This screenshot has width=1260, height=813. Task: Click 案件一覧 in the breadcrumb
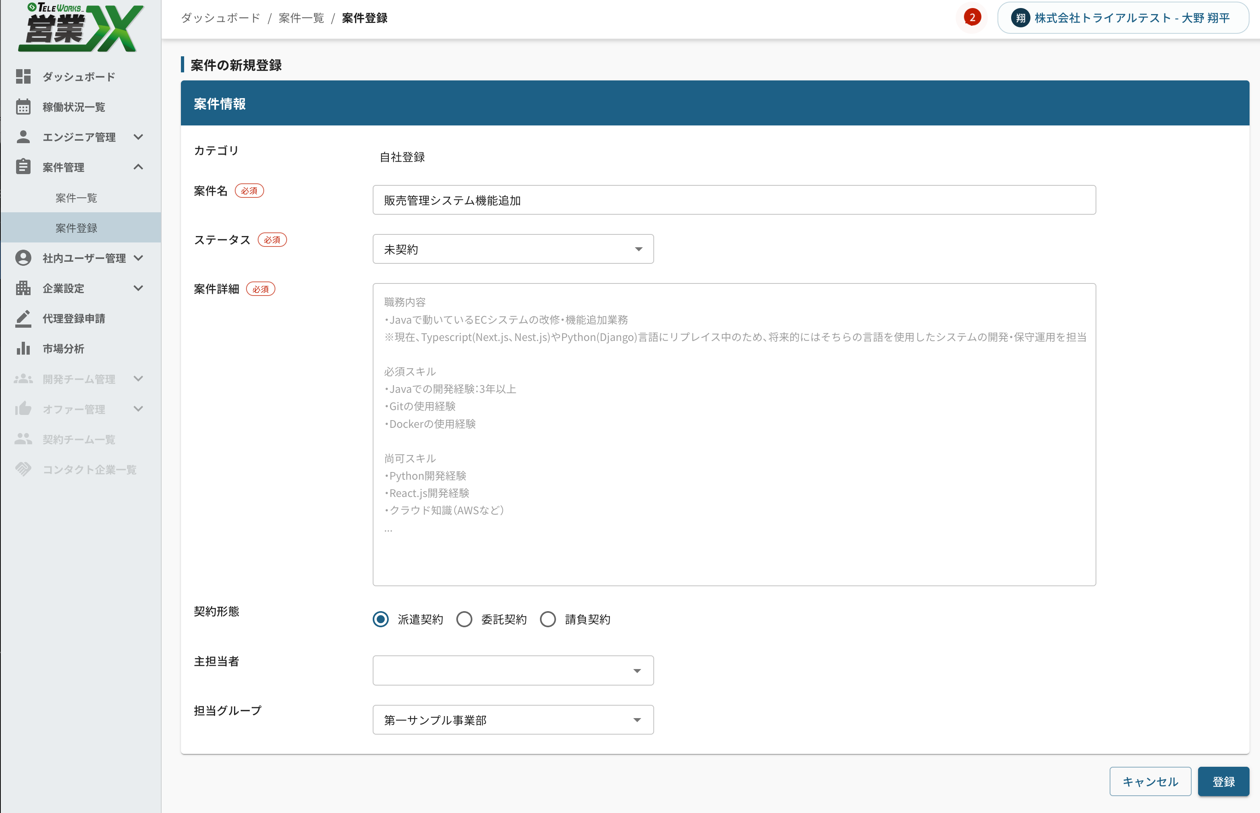click(301, 18)
